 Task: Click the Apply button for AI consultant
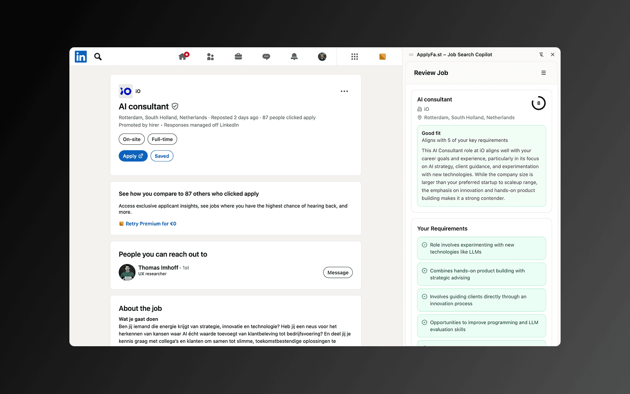click(133, 156)
